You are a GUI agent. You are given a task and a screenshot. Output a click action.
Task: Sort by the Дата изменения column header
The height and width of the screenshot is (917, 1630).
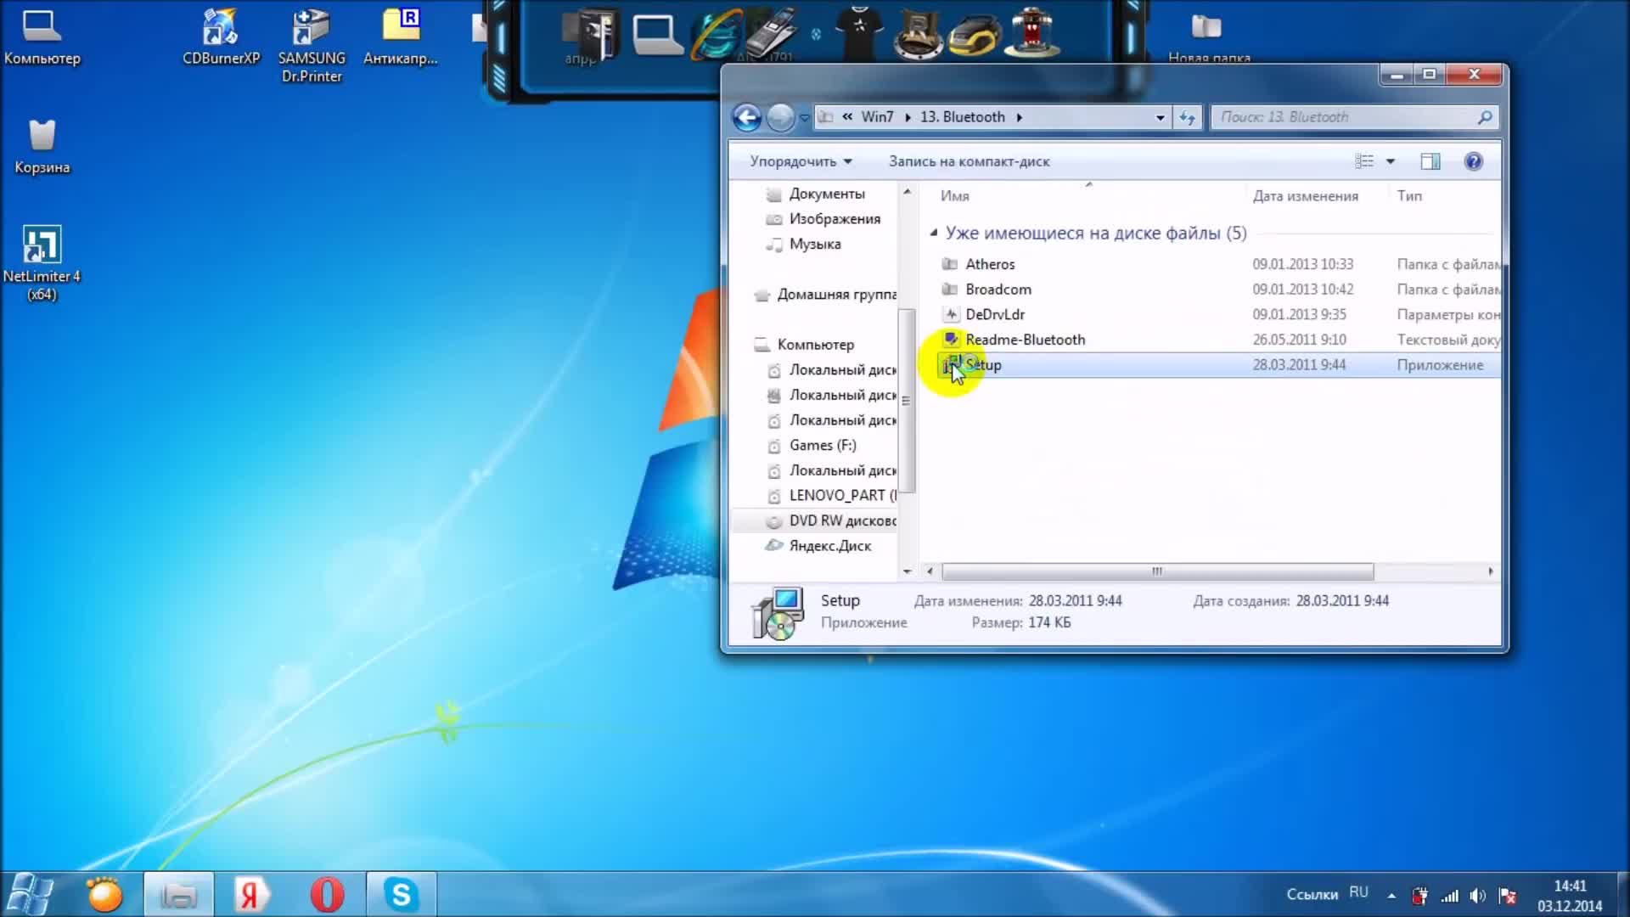[1305, 196]
